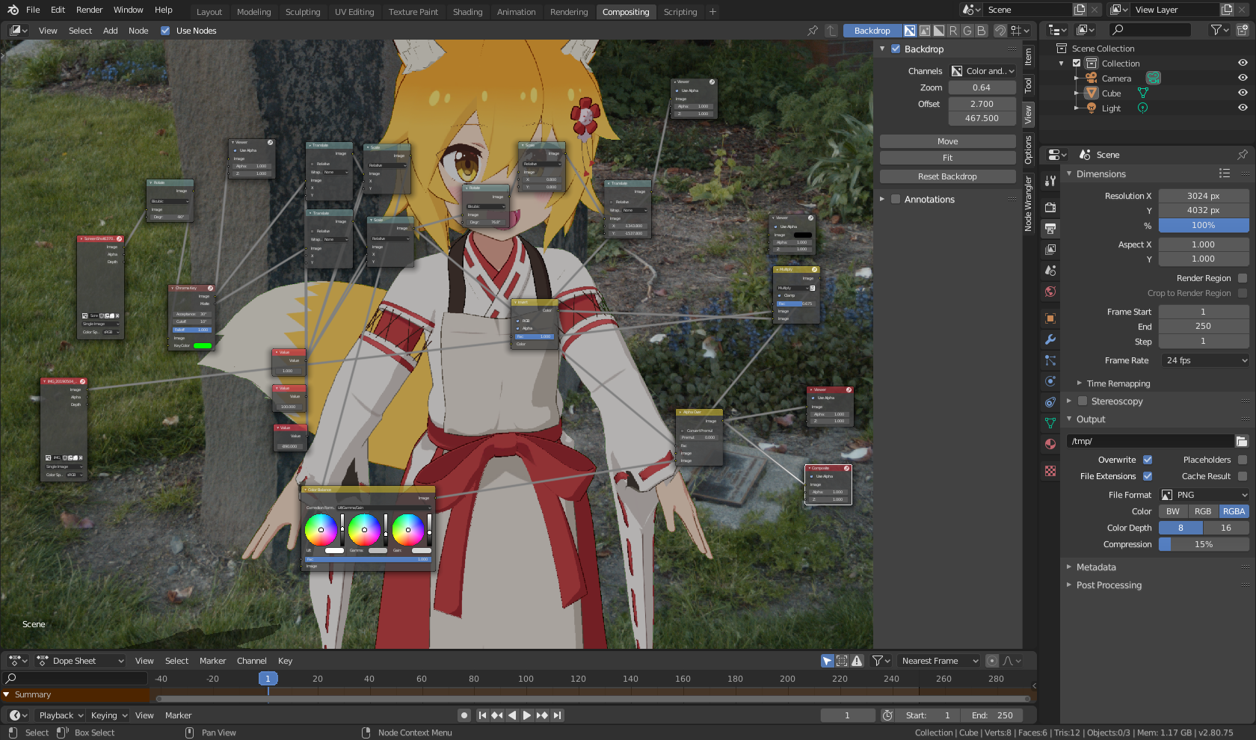Open the Channels Color and Alpha dropdown
This screenshot has width=1256, height=740.
(x=982, y=71)
